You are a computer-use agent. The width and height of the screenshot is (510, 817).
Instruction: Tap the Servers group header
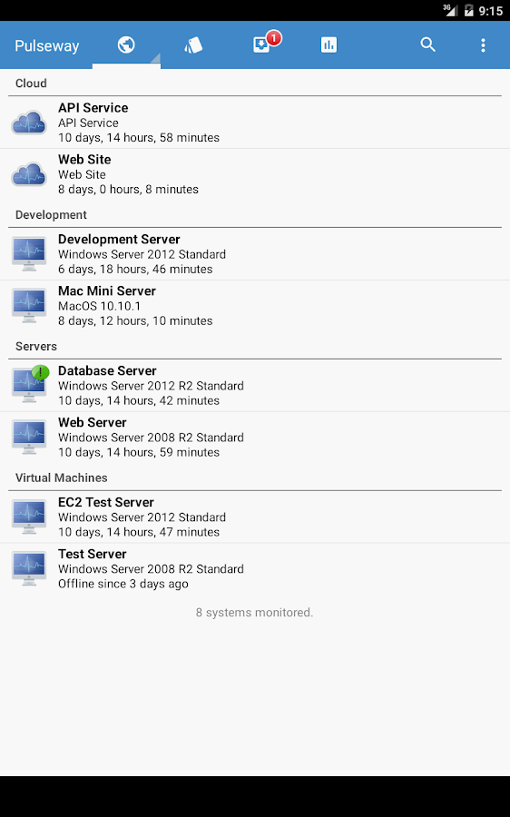(x=36, y=346)
